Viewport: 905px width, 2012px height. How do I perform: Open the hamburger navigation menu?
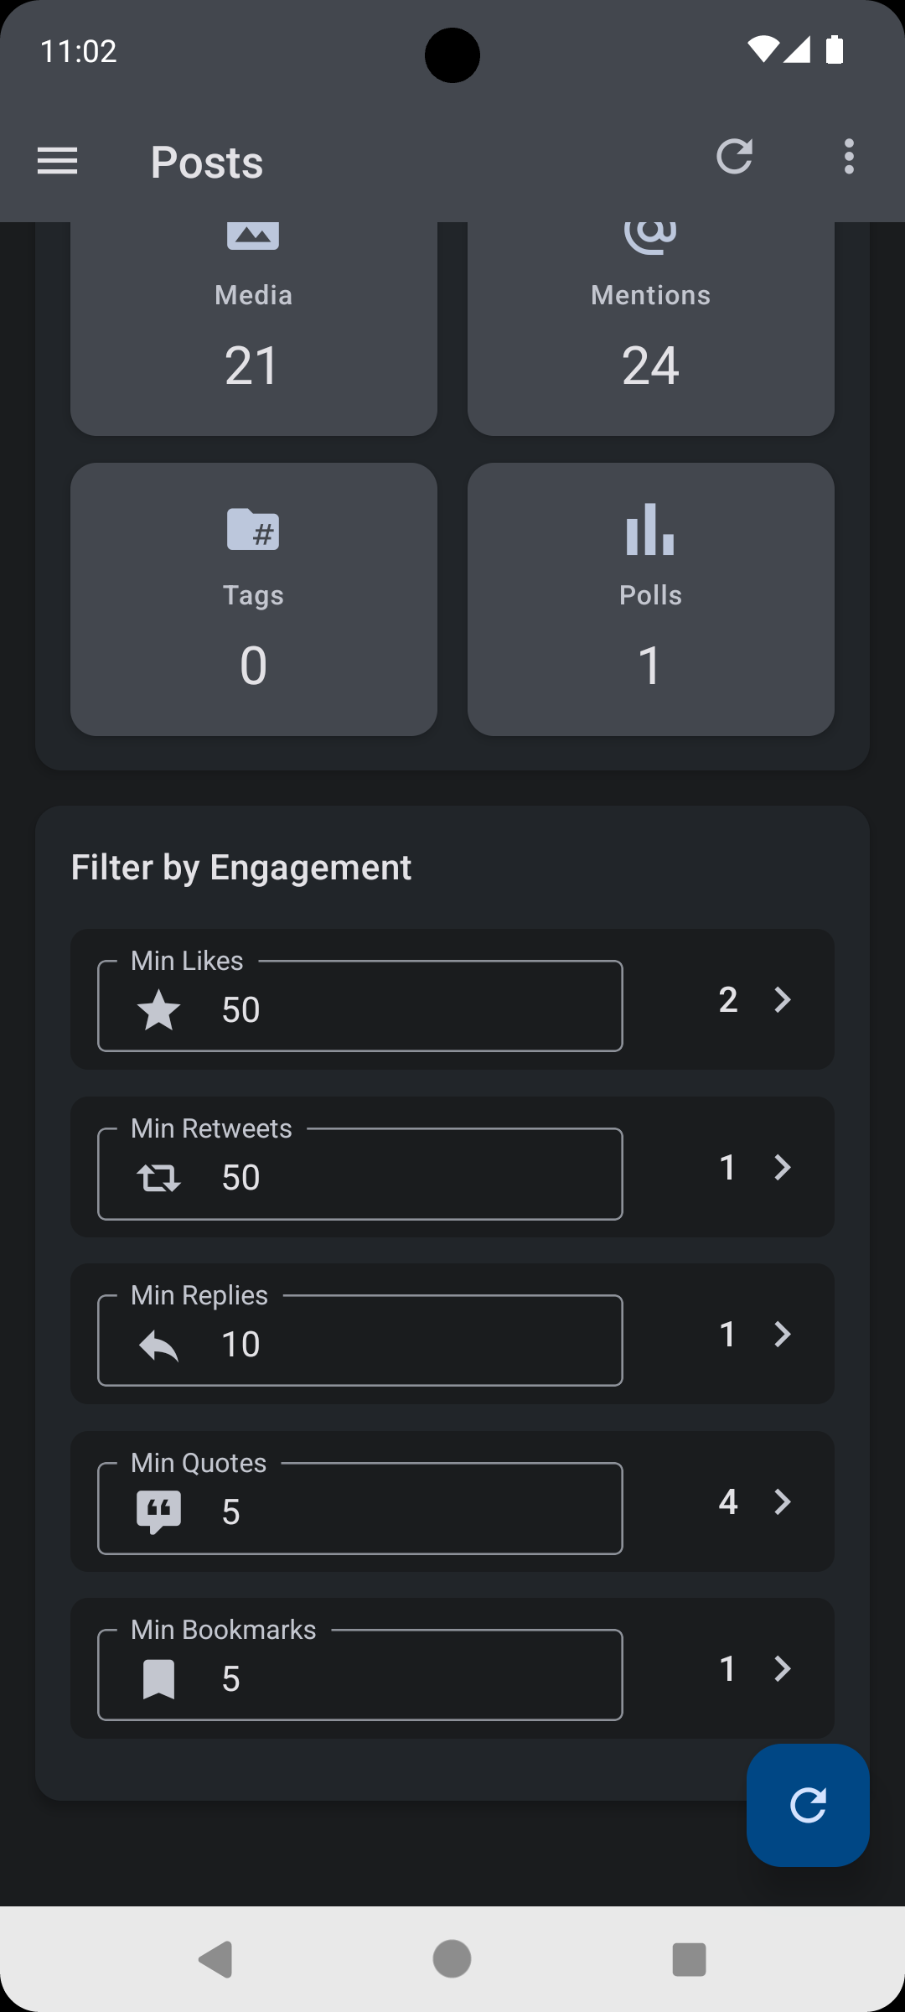pos(58,161)
